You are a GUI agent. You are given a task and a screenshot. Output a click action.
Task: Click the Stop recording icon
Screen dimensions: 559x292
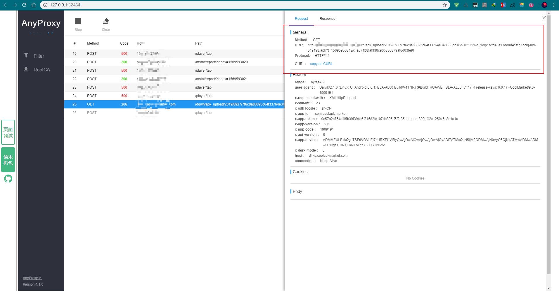pos(78,21)
